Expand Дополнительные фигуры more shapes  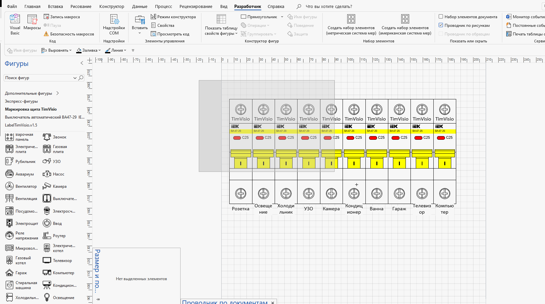pyautogui.click(x=32, y=93)
